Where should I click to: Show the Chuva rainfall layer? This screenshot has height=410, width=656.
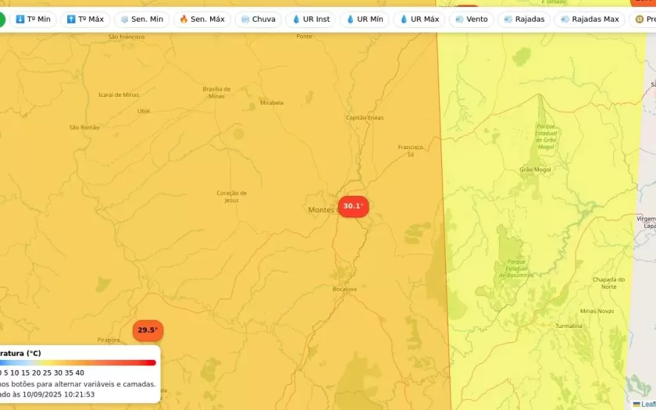(x=258, y=19)
